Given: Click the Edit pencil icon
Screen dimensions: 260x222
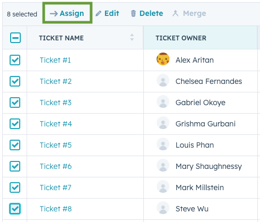Looking at the screenshot, I should click(x=98, y=13).
